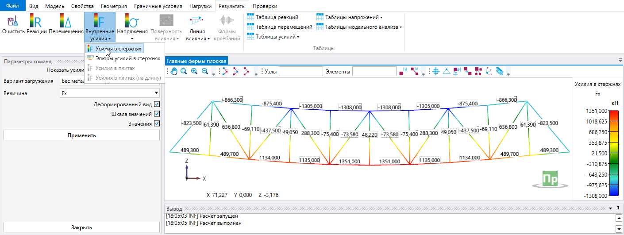This screenshot has width=624, height=235.
Task: Click the third selection-mode icon
Action: coord(247,71)
